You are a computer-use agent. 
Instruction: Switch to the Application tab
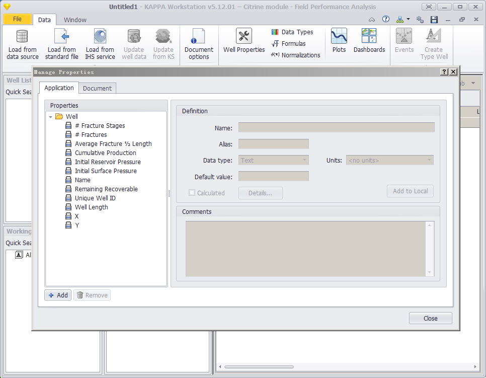pyautogui.click(x=59, y=88)
